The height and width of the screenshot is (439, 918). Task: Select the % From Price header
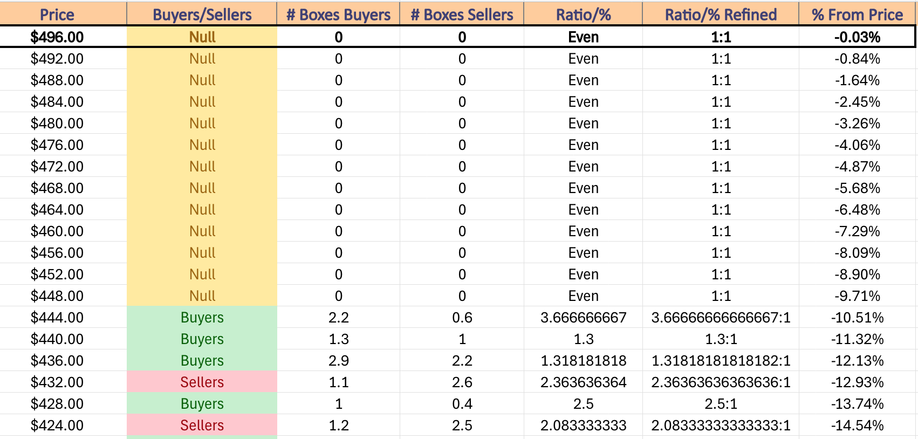pyautogui.click(x=857, y=15)
